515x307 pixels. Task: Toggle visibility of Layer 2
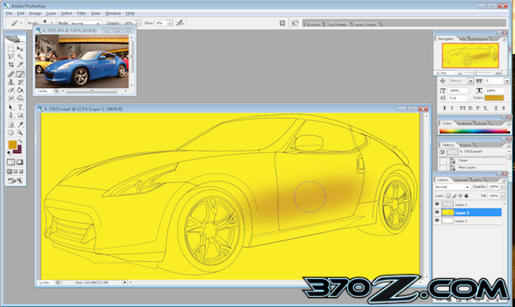click(x=437, y=221)
